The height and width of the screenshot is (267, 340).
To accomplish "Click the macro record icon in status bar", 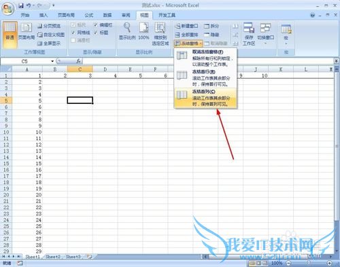I will 20,263.
